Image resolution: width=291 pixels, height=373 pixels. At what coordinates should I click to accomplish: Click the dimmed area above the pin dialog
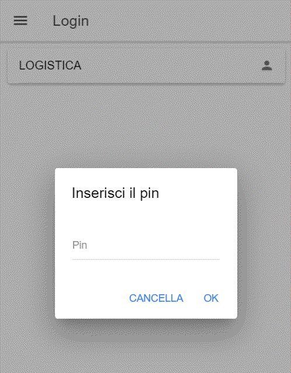click(x=145, y=126)
